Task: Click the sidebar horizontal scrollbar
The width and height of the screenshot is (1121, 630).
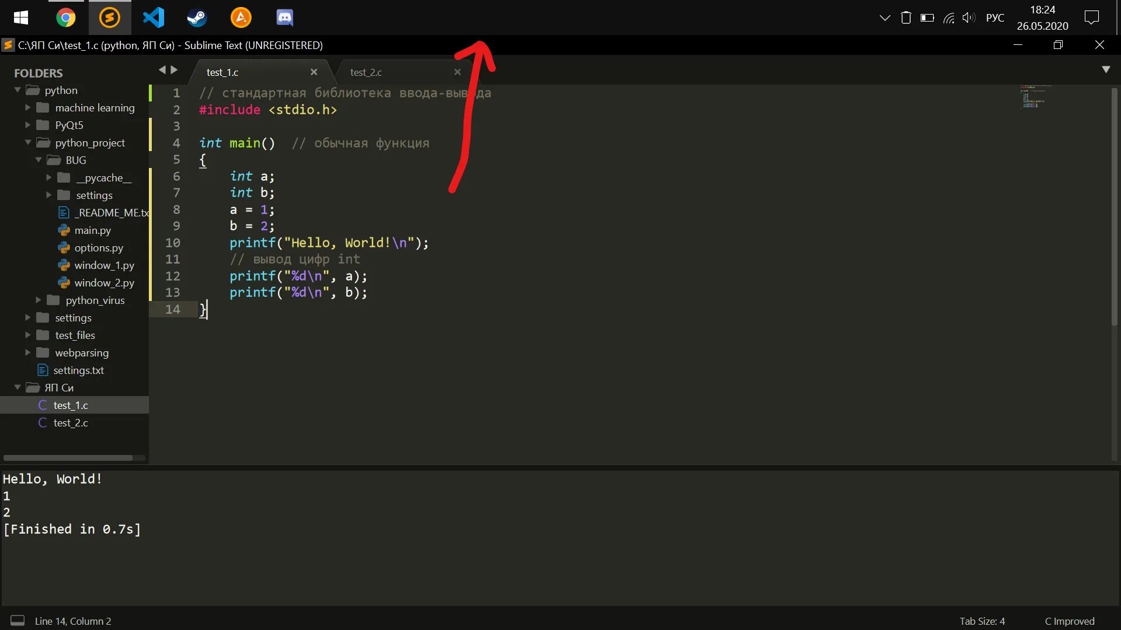Action: coord(68,458)
